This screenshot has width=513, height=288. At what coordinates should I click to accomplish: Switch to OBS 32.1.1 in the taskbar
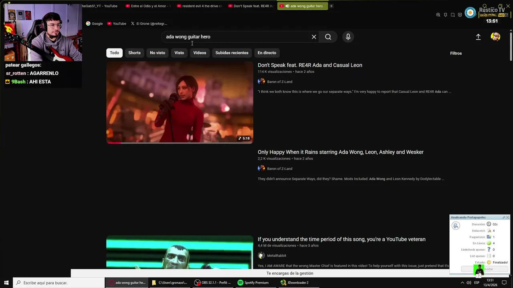[x=212, y=283]
